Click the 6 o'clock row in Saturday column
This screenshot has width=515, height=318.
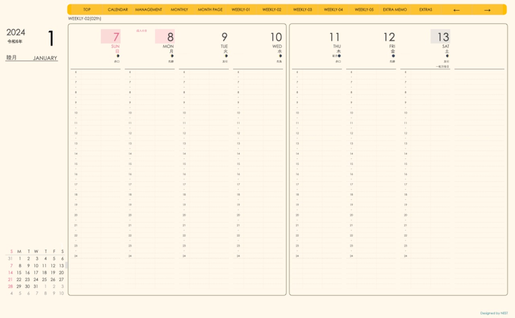point(425,72)
